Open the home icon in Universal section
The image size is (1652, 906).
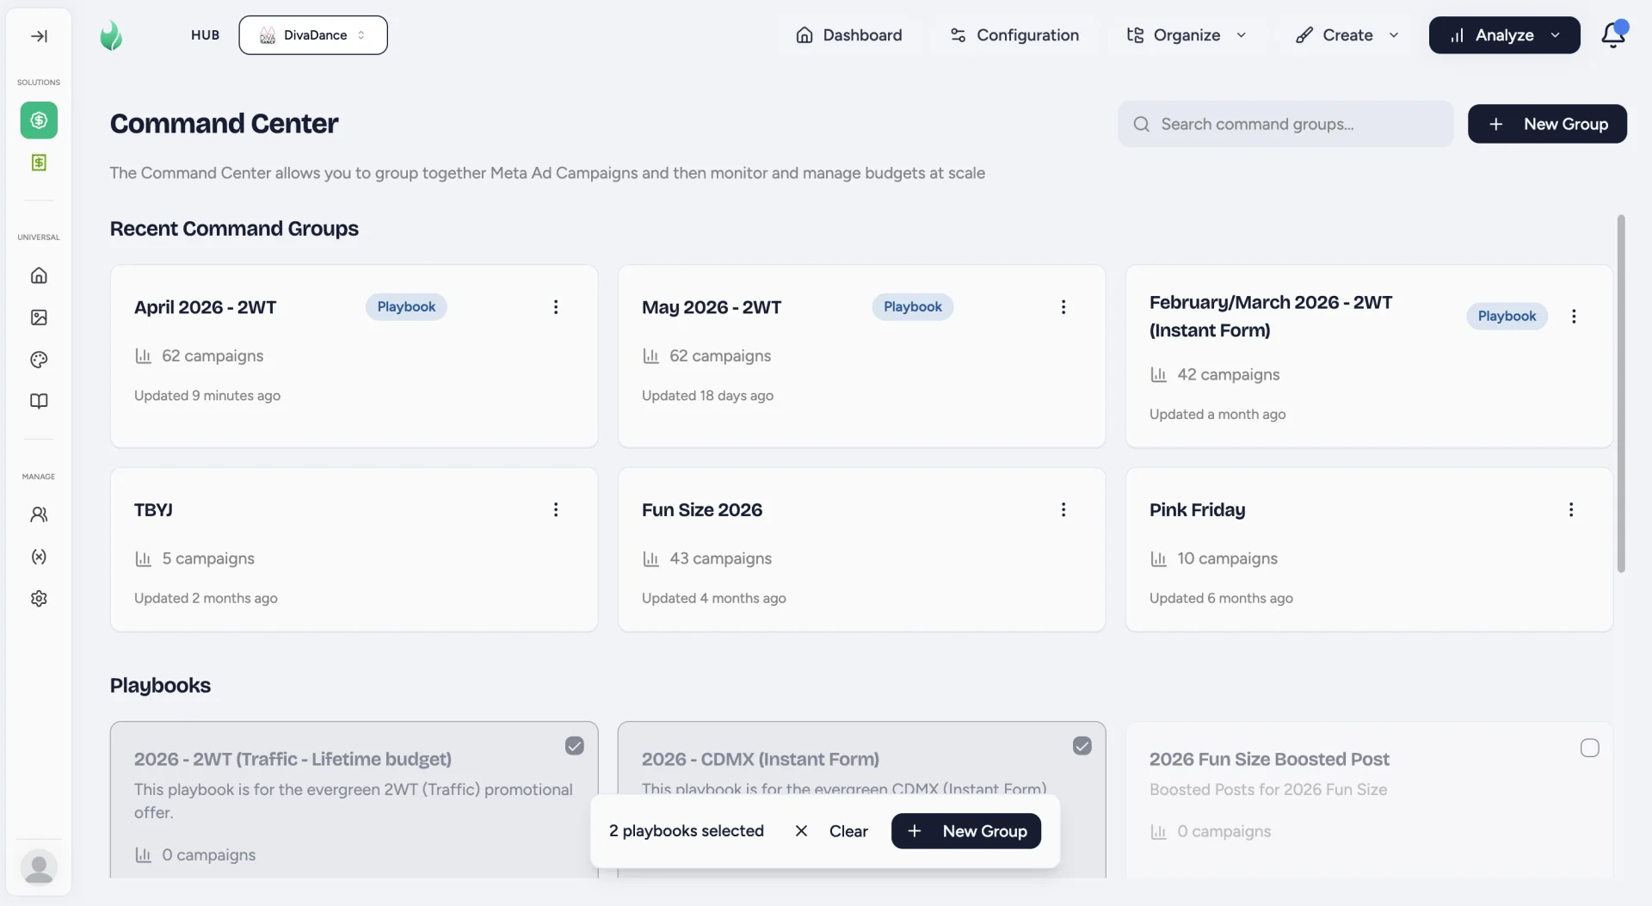39,275
